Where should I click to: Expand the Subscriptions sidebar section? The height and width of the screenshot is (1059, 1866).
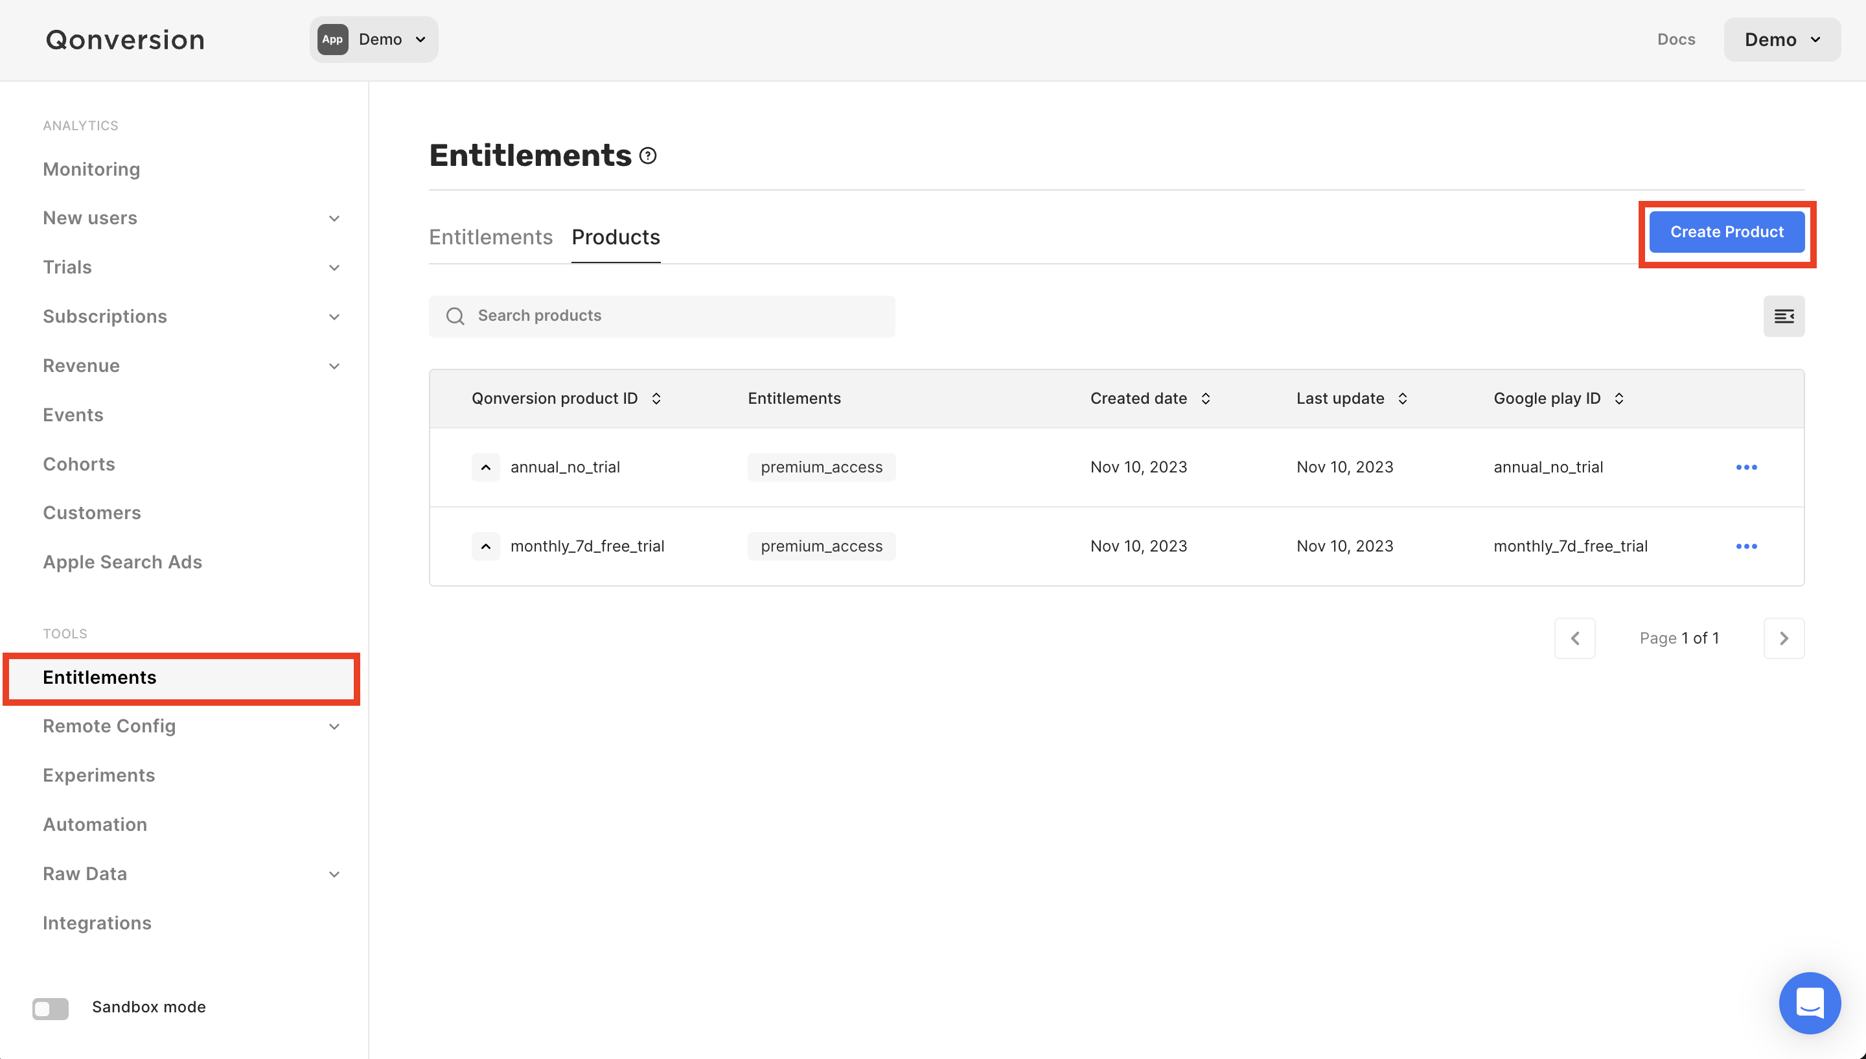pos(334,316)
